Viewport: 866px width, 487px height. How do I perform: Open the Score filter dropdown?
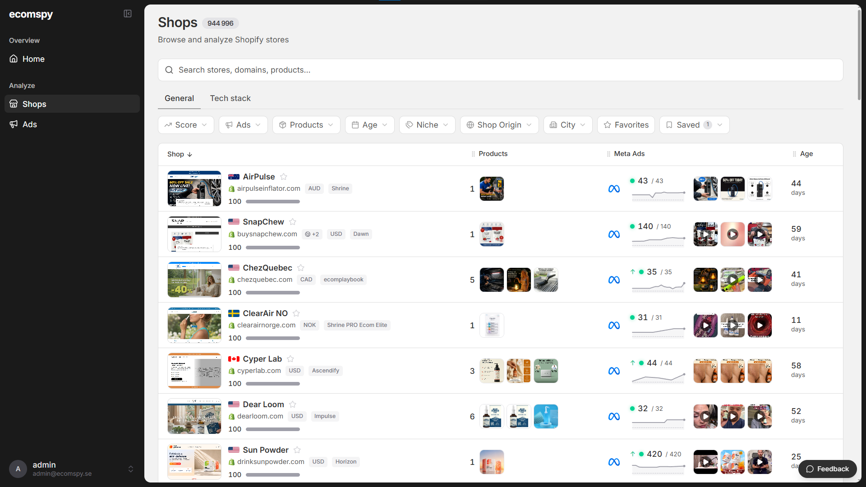pos(186,125)
